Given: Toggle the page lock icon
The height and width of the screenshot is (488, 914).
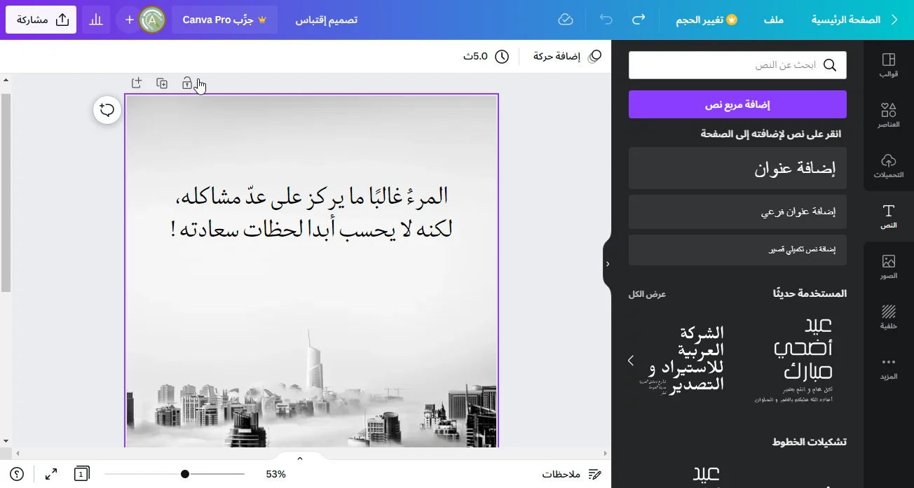Looking at the screenshot, I should (x=187, y=83).
